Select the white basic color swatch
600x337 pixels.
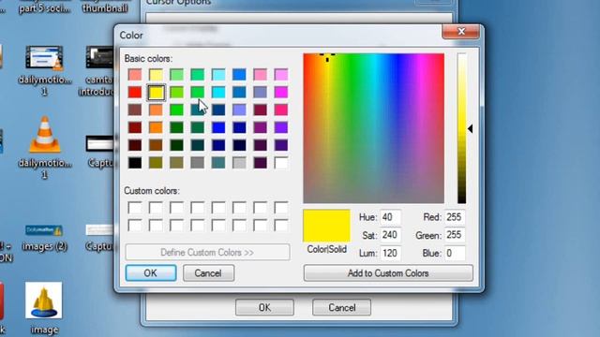pos(281,163)
